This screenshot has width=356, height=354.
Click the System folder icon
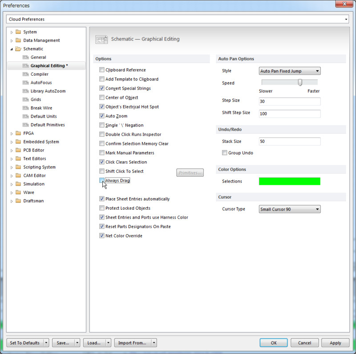pos(18,32)
